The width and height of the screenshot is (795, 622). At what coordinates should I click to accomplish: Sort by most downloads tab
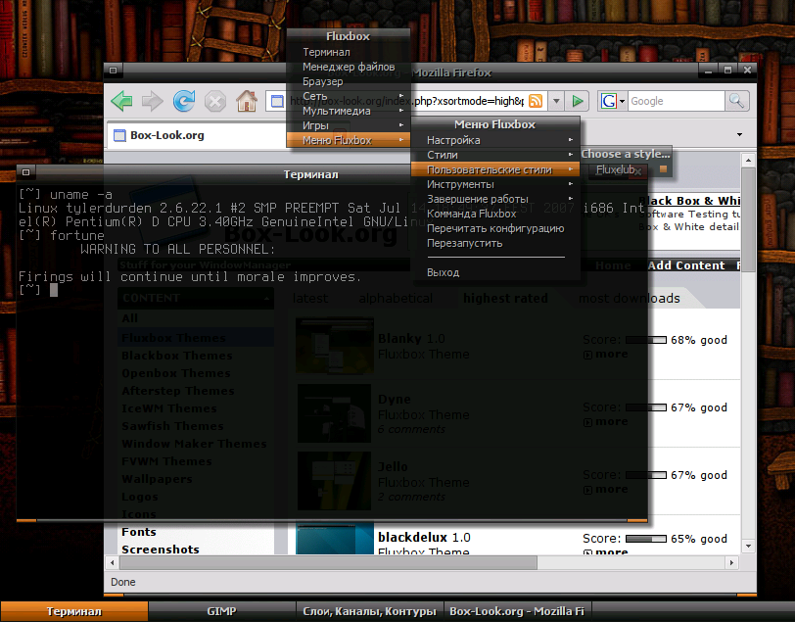point(629,299)
